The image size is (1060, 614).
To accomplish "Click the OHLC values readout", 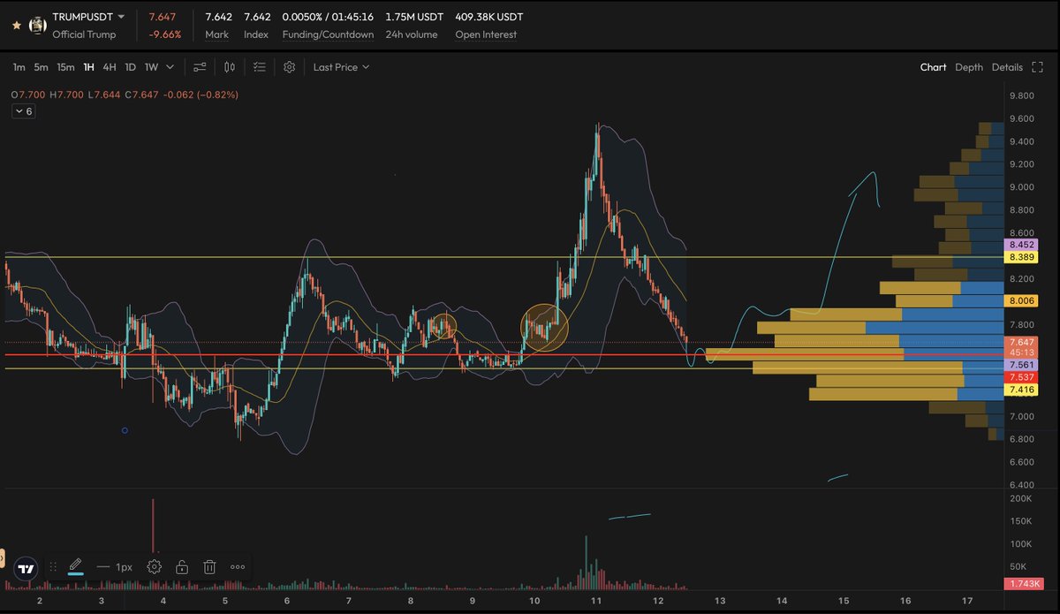I will click(125, 95).
